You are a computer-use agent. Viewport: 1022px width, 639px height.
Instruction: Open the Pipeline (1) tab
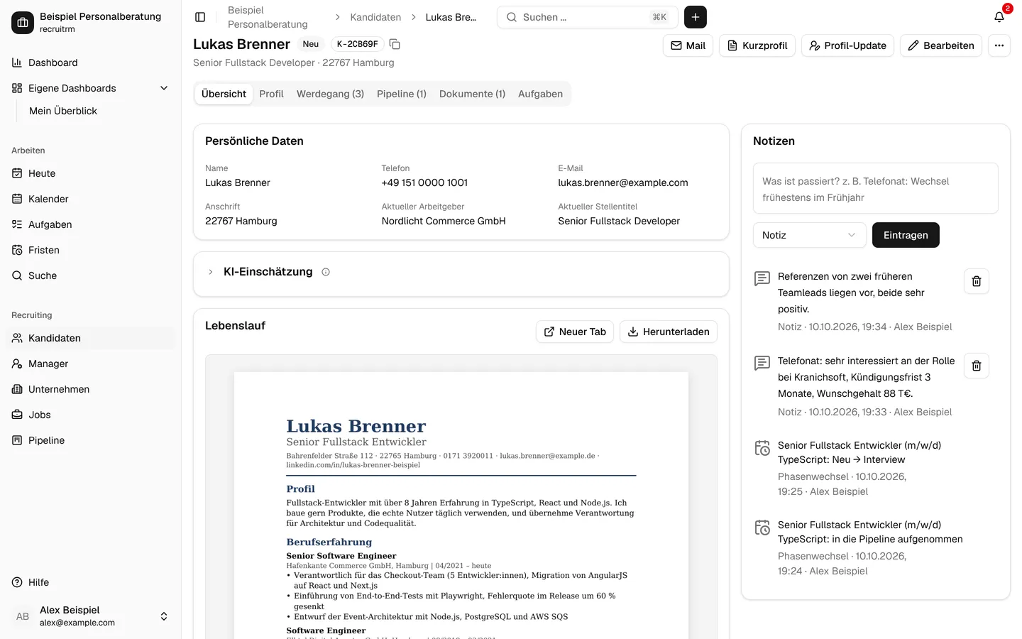[402, 94]
